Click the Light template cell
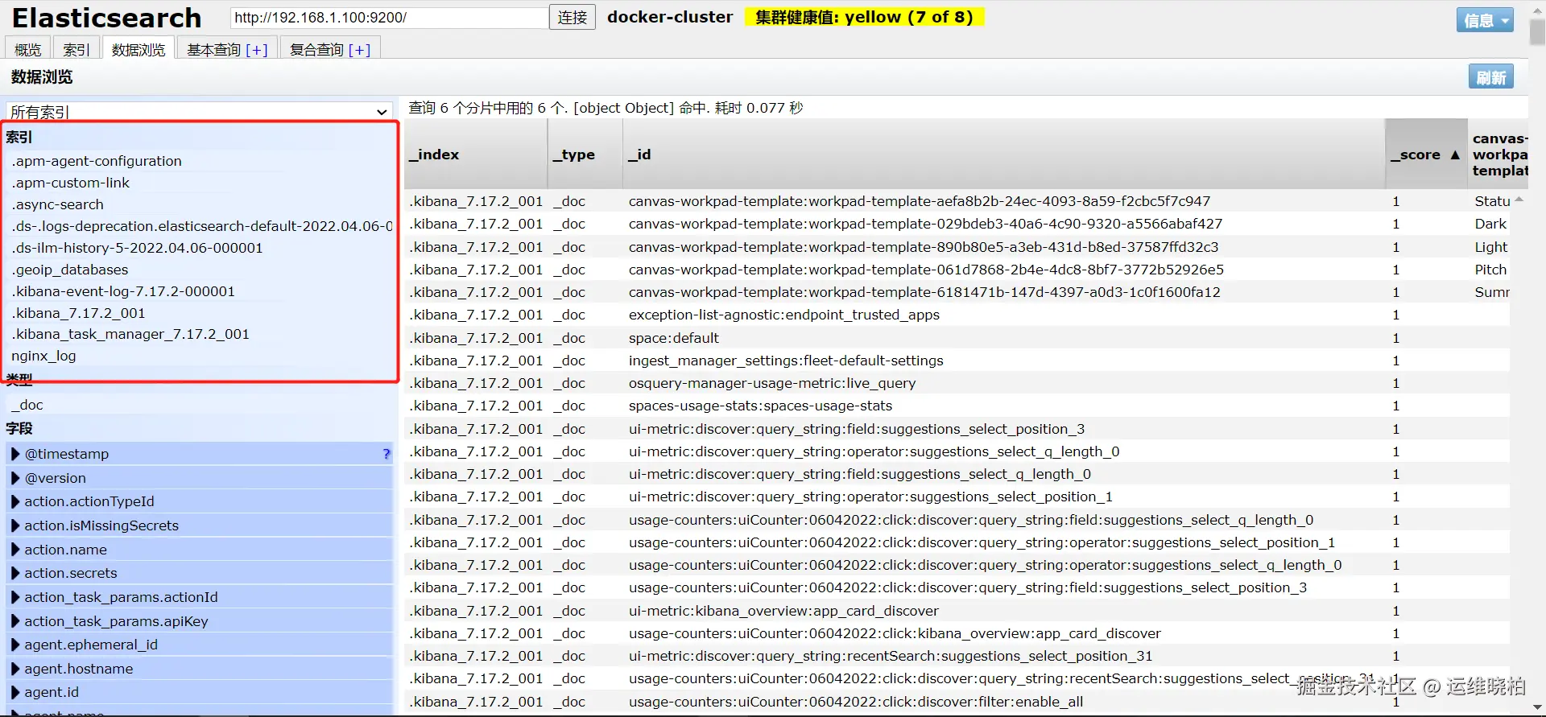The height and width of the screenshot is (717, 1546). point(1491,247)
